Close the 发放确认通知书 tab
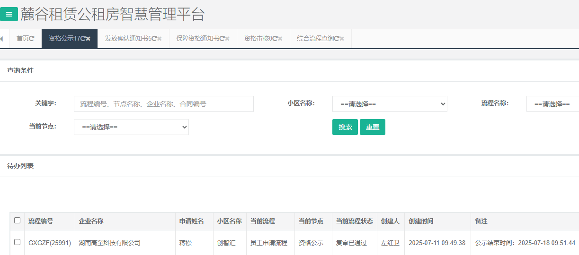The height and width of the screenshot is (255, 579). tap(160, 39)
